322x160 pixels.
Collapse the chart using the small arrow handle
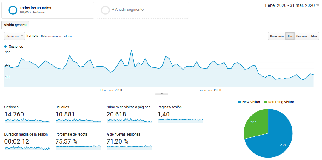click(162, 94)
